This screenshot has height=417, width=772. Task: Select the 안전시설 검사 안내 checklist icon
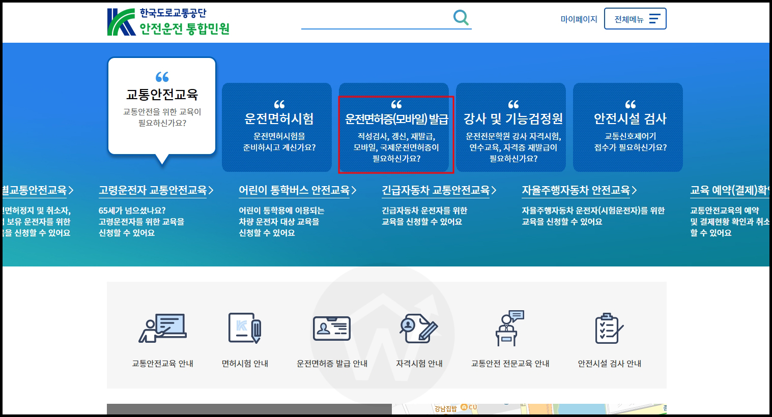point(607,328)
